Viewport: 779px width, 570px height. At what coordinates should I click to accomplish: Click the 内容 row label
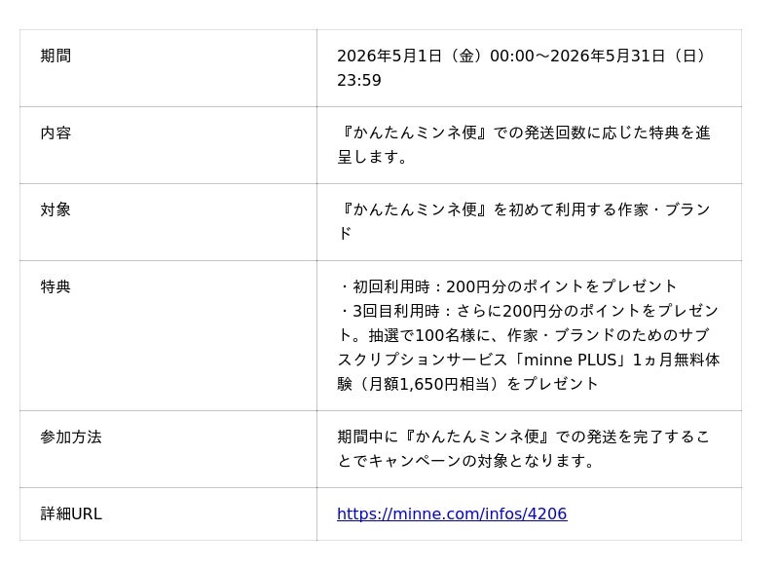coord(56,133)
